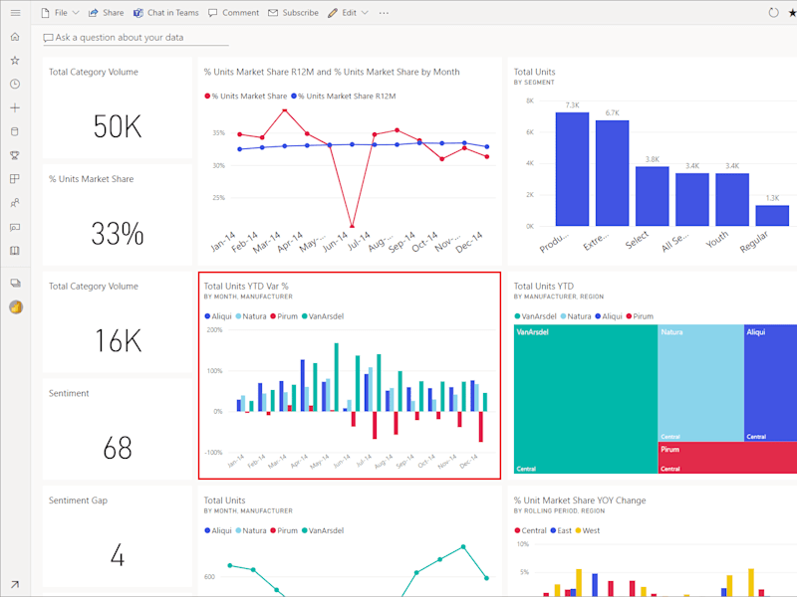Click the Create plus icon
Image resolution: width=797 pixels, height=597 pixels.
[x=15, y=107]
